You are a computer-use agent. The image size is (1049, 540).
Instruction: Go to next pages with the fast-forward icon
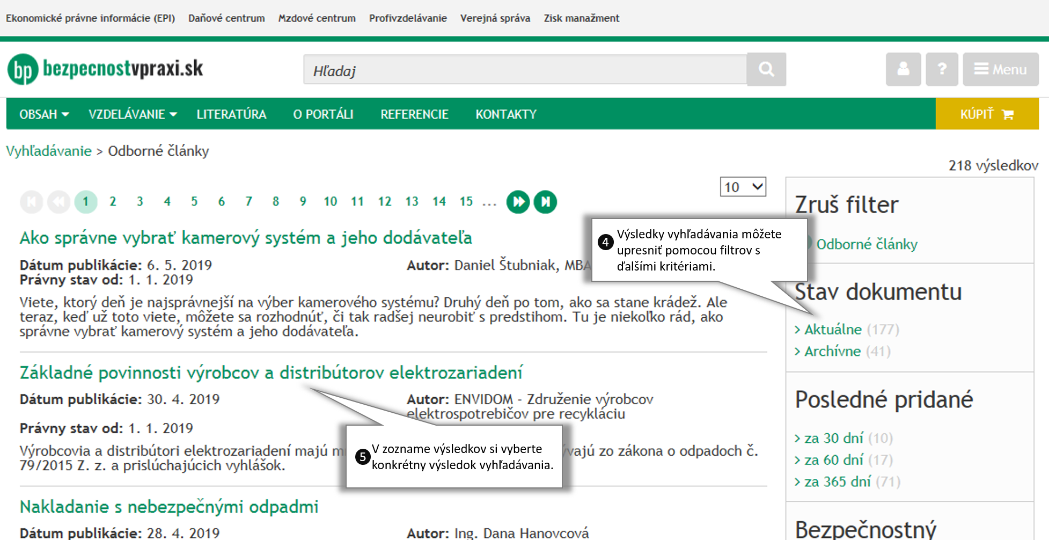[518, 202]
